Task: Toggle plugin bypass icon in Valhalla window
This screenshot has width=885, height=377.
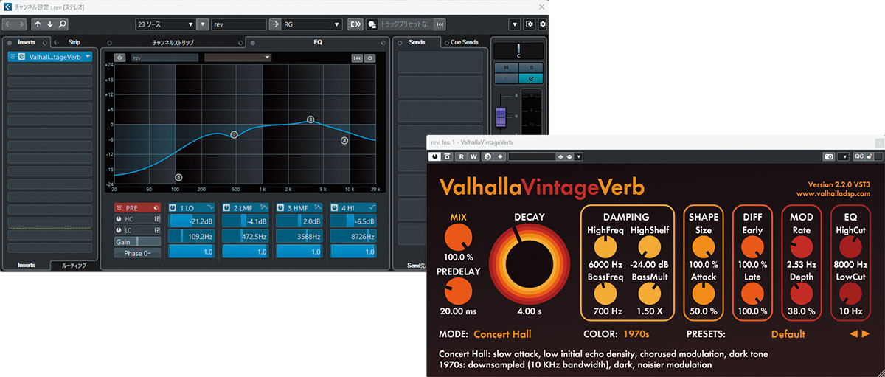Action: [x=446, y=156]
